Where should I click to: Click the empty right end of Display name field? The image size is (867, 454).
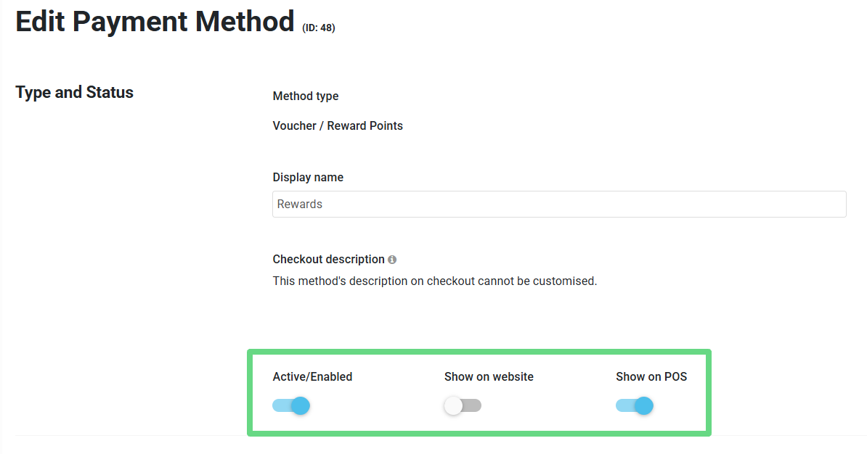pos(813,205)
